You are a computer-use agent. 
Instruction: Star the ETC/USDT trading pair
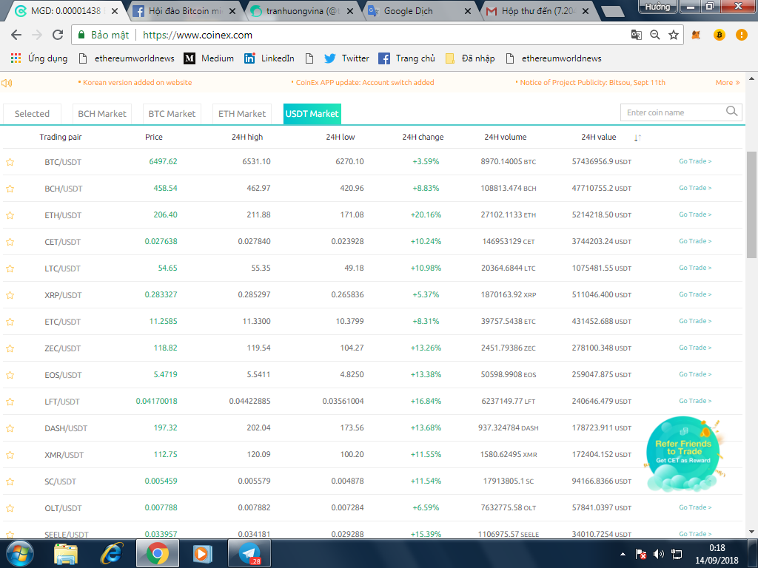10,322
